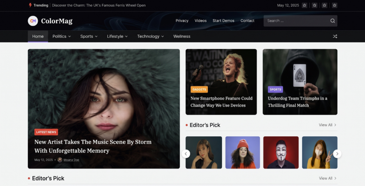Open the thumbnail of the woman with hair clip

pos(204,152)
